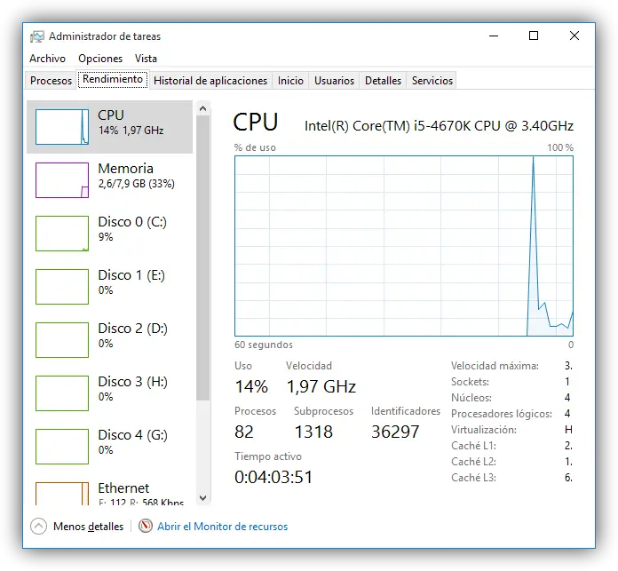Open the Usuarios tab
618x571 pixels.
334,81
